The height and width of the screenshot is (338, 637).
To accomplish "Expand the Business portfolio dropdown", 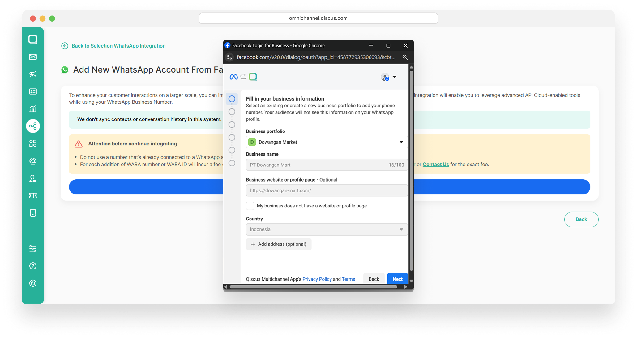I will 327,142.
